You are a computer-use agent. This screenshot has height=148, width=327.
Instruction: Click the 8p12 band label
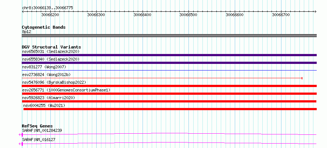(x=26, y=32)
